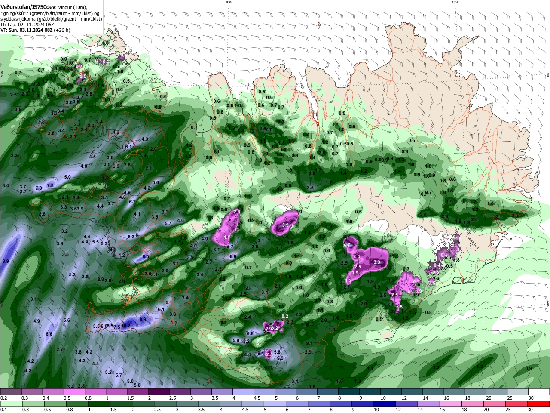The height and width of the screenshot is (413, 550).
Task: Click the pale green swatch above the 0.1 label
Action: (x=10, y=404)
